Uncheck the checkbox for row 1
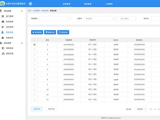This screenshot has height=120, width=160. pos(34,45)
